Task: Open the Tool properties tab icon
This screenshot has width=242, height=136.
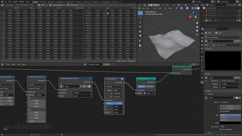Action: (x=202, y=34)
